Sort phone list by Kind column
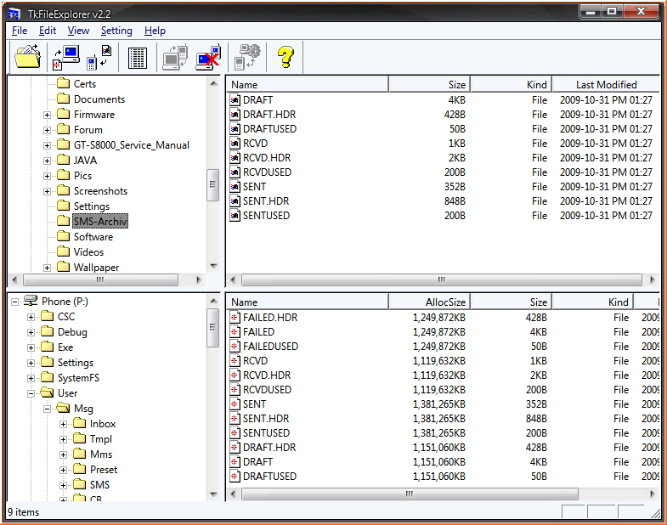Screen dimensions: 667x525 click(592, 302)
